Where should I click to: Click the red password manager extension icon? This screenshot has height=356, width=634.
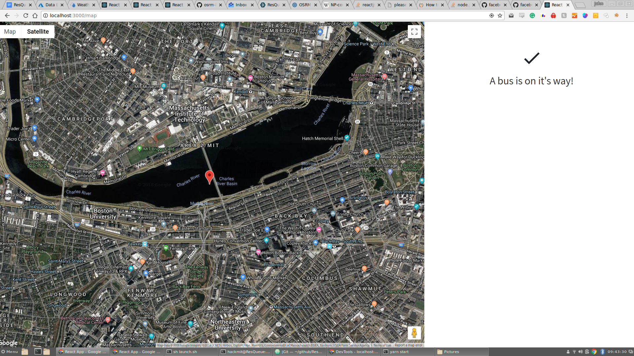click(x=553, y=15)
